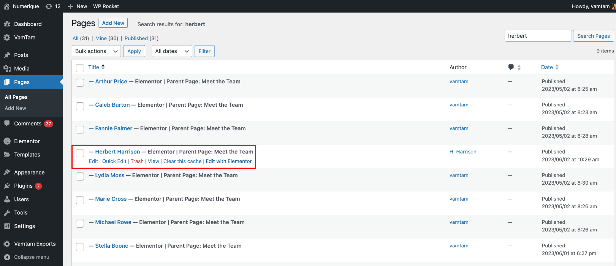
Task: Click Edit with Elementor link
Action: (229, 161)
